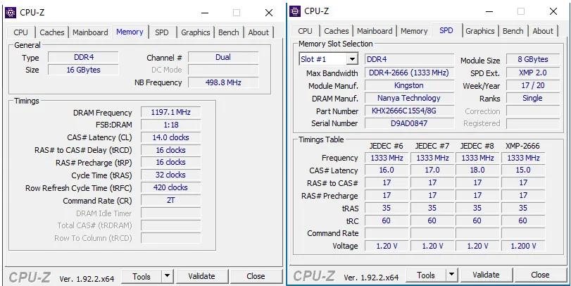
Task: Open SPD tab in left window
Action: tap(162, 32)
